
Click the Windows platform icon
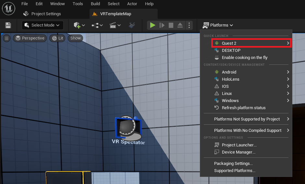click(217, 100)
